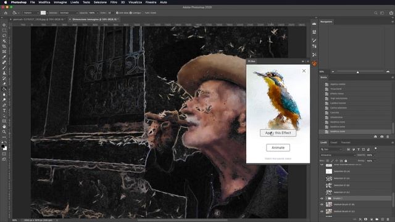
Task: Click the create snapshot camera icon
Action: [x=381, y=136]
